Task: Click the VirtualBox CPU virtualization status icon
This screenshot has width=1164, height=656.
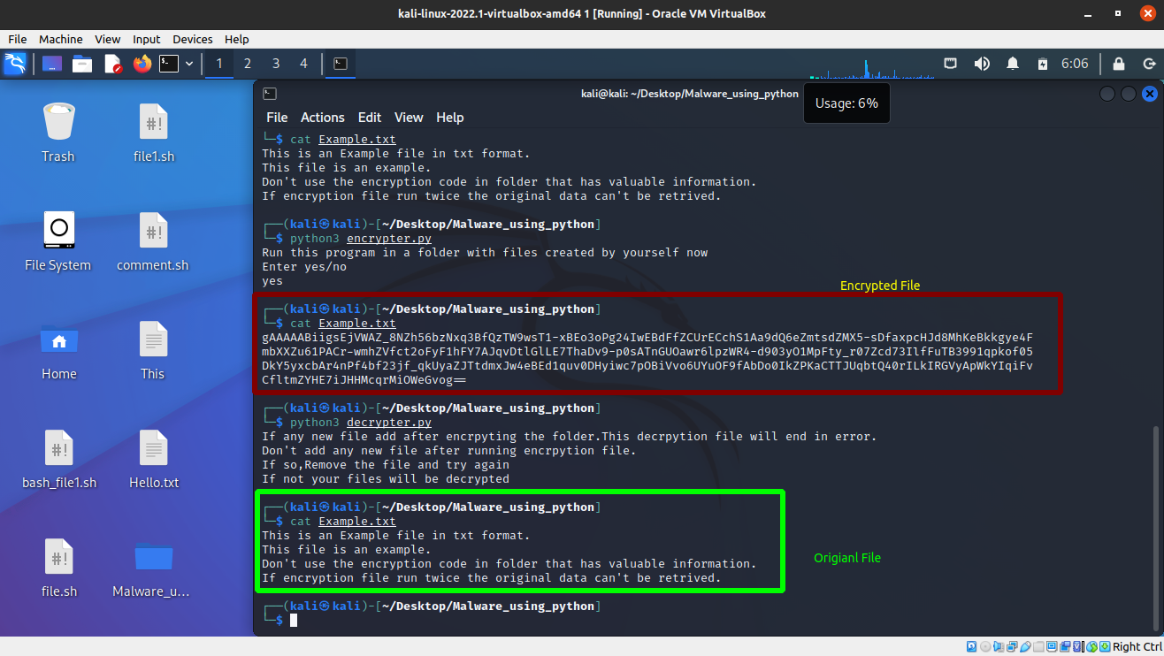Action: tap(1077, 646)
